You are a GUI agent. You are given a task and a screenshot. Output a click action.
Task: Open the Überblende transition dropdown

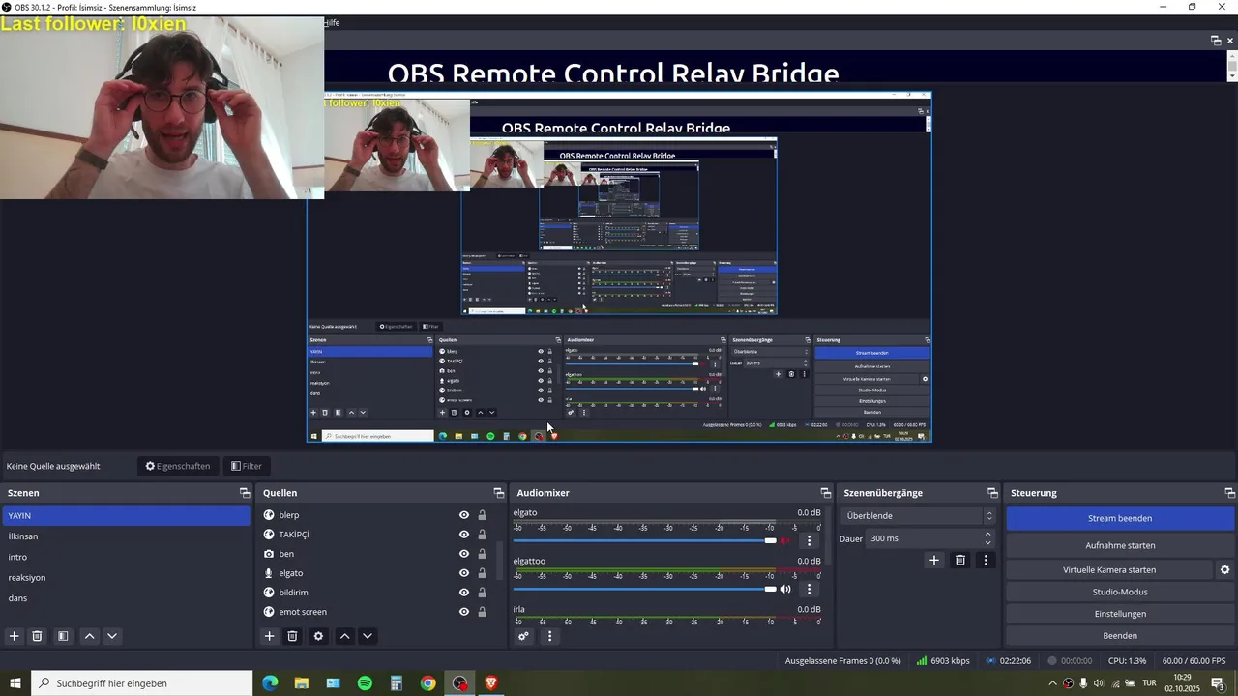click(x=917, y=516)
